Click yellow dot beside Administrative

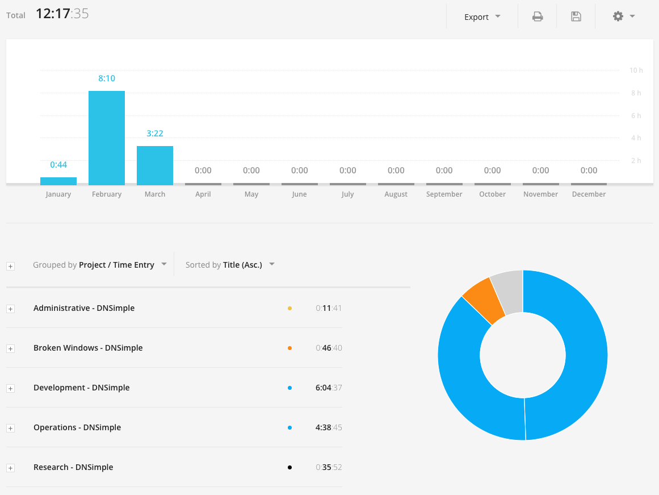click(x=289, y=309)
